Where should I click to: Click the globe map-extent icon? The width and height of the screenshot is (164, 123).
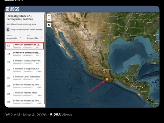49,25
